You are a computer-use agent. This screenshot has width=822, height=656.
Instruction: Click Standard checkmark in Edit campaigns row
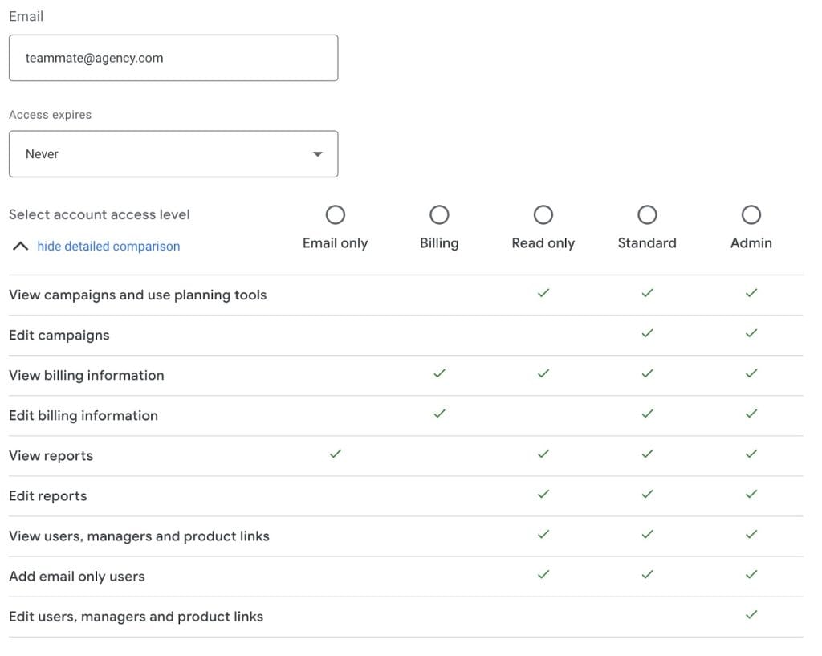click(x=647, y=333)
